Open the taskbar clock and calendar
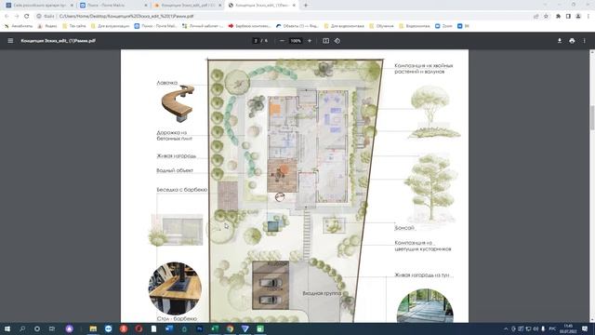This screenshot has height=335, width=595. tap(568, 328)
